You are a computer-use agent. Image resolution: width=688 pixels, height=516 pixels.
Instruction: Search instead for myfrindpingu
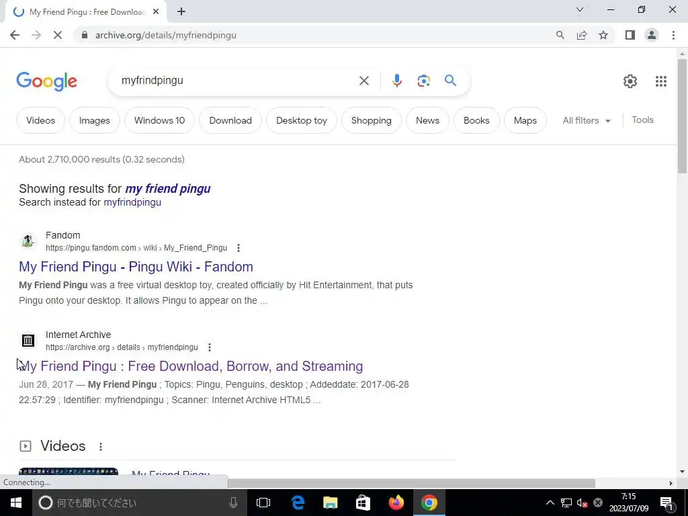tap(132, 202)
